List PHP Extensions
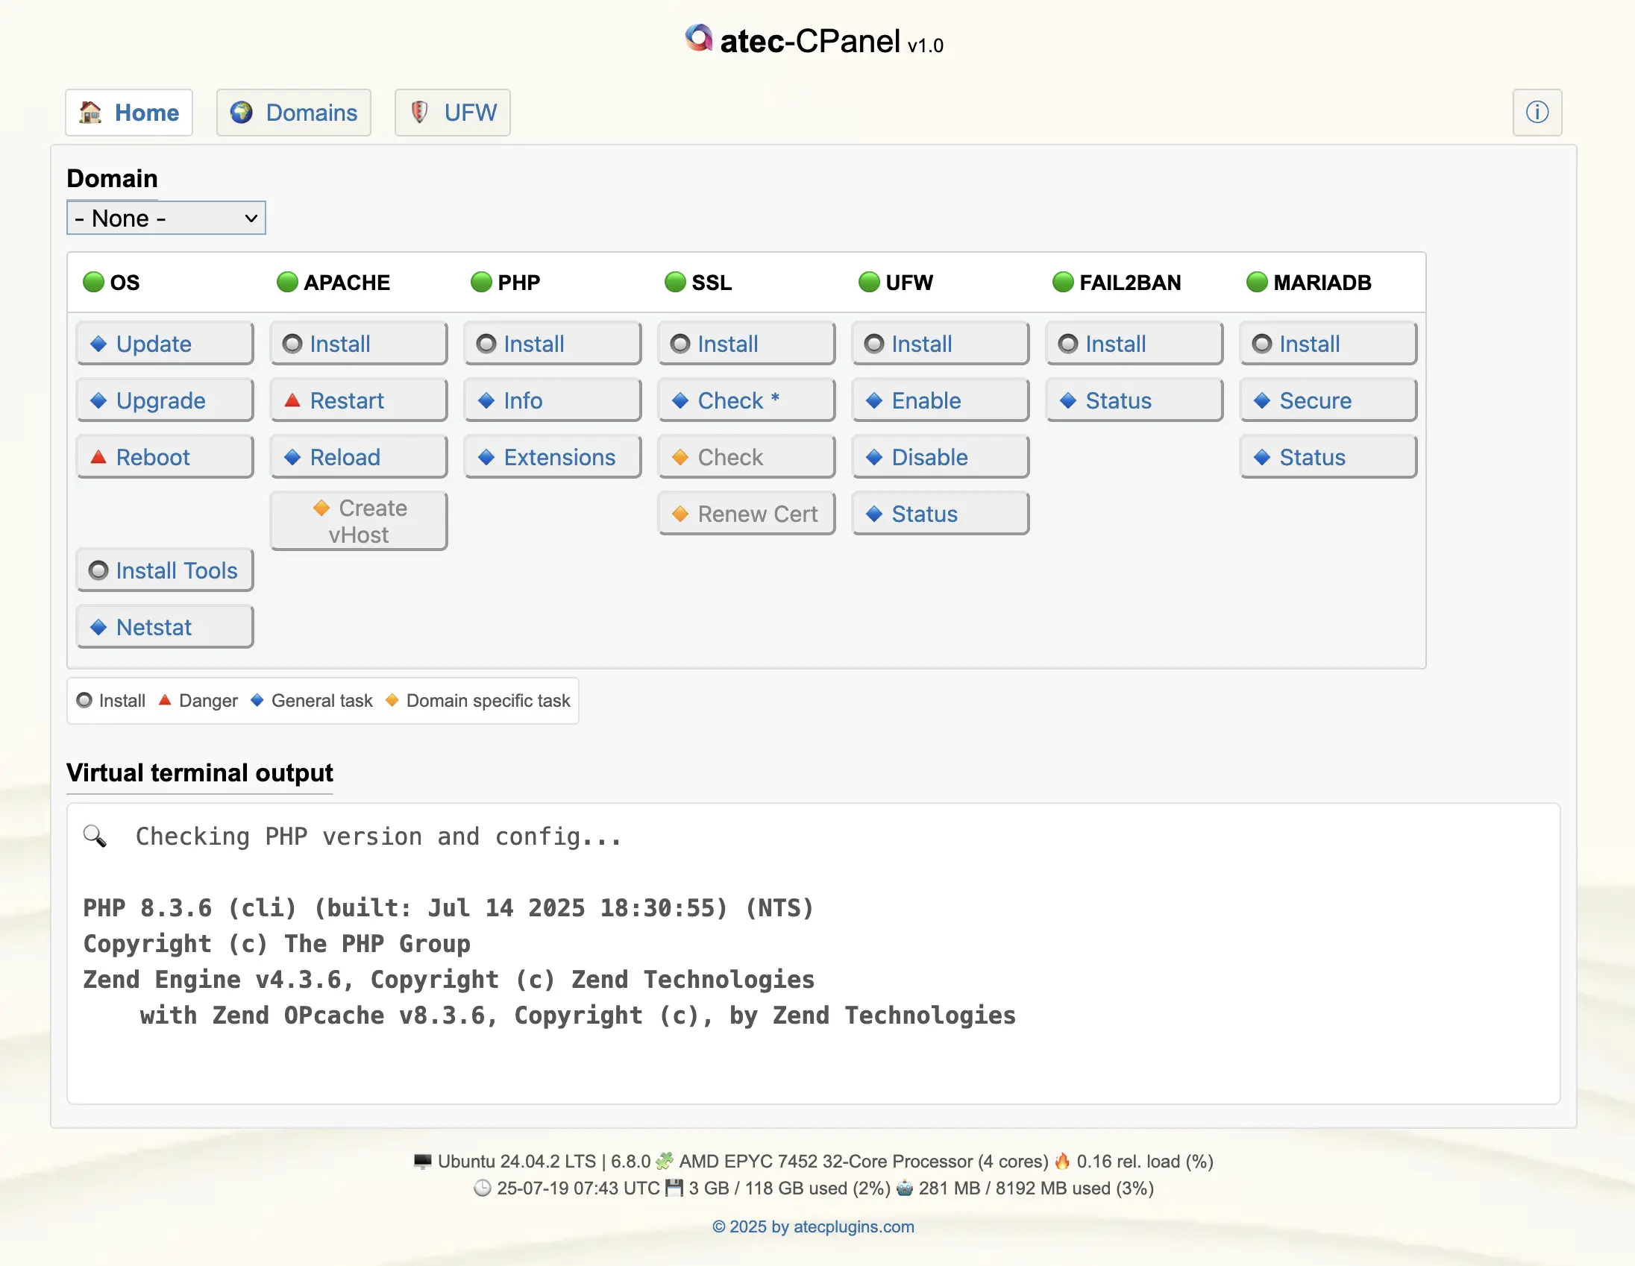Viewport: 1635px width, 1266px height. (553, 457)
